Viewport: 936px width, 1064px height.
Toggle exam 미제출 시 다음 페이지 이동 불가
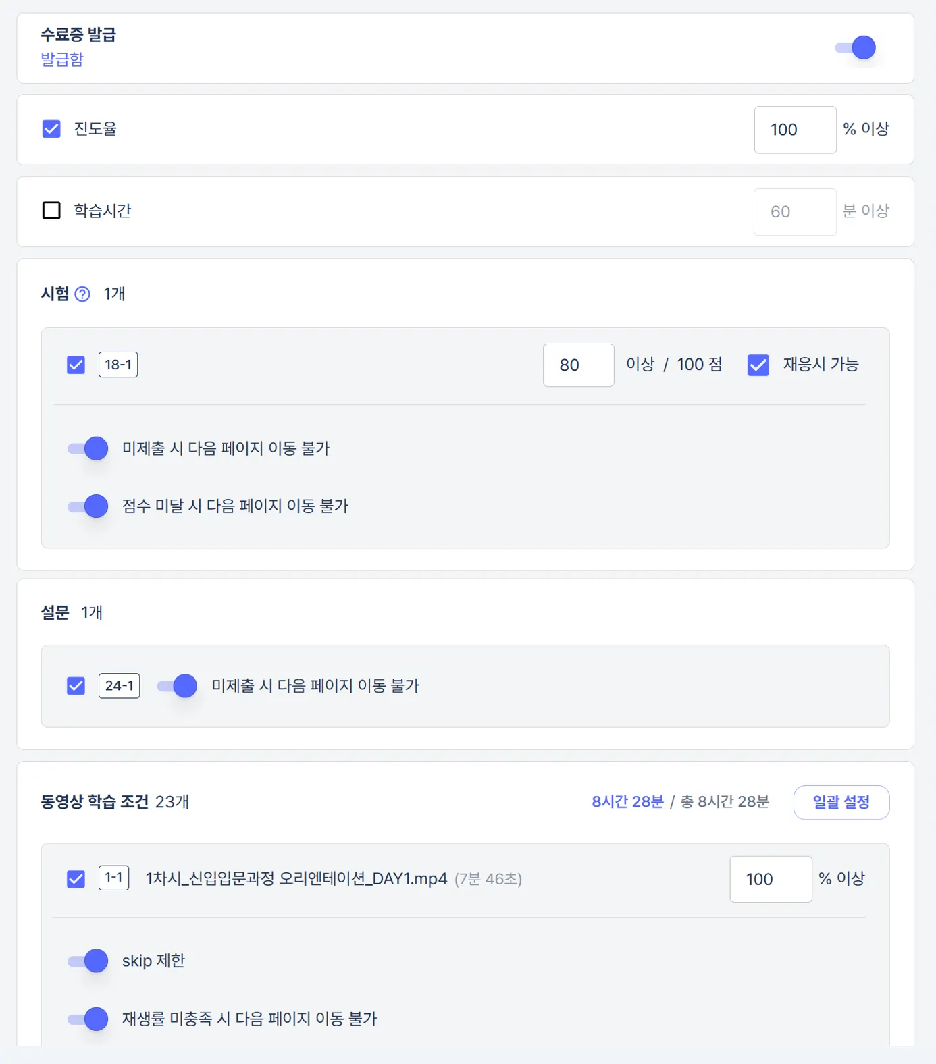coord(88,449)
